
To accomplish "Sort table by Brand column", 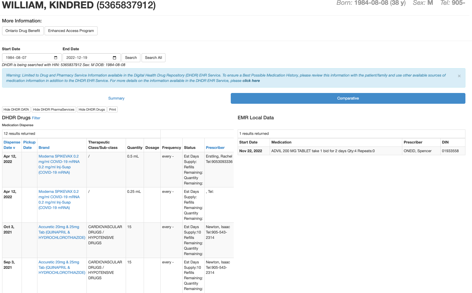I will click(x=44, y=148).
